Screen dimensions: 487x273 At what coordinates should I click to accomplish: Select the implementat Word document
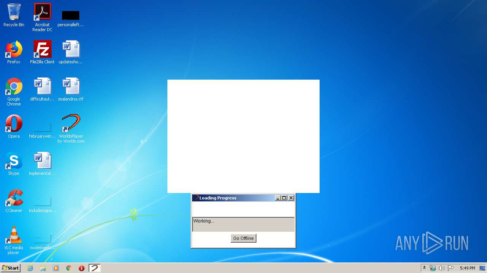click(x=42, y=164)
